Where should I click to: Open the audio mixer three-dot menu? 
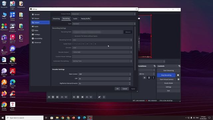104,97
